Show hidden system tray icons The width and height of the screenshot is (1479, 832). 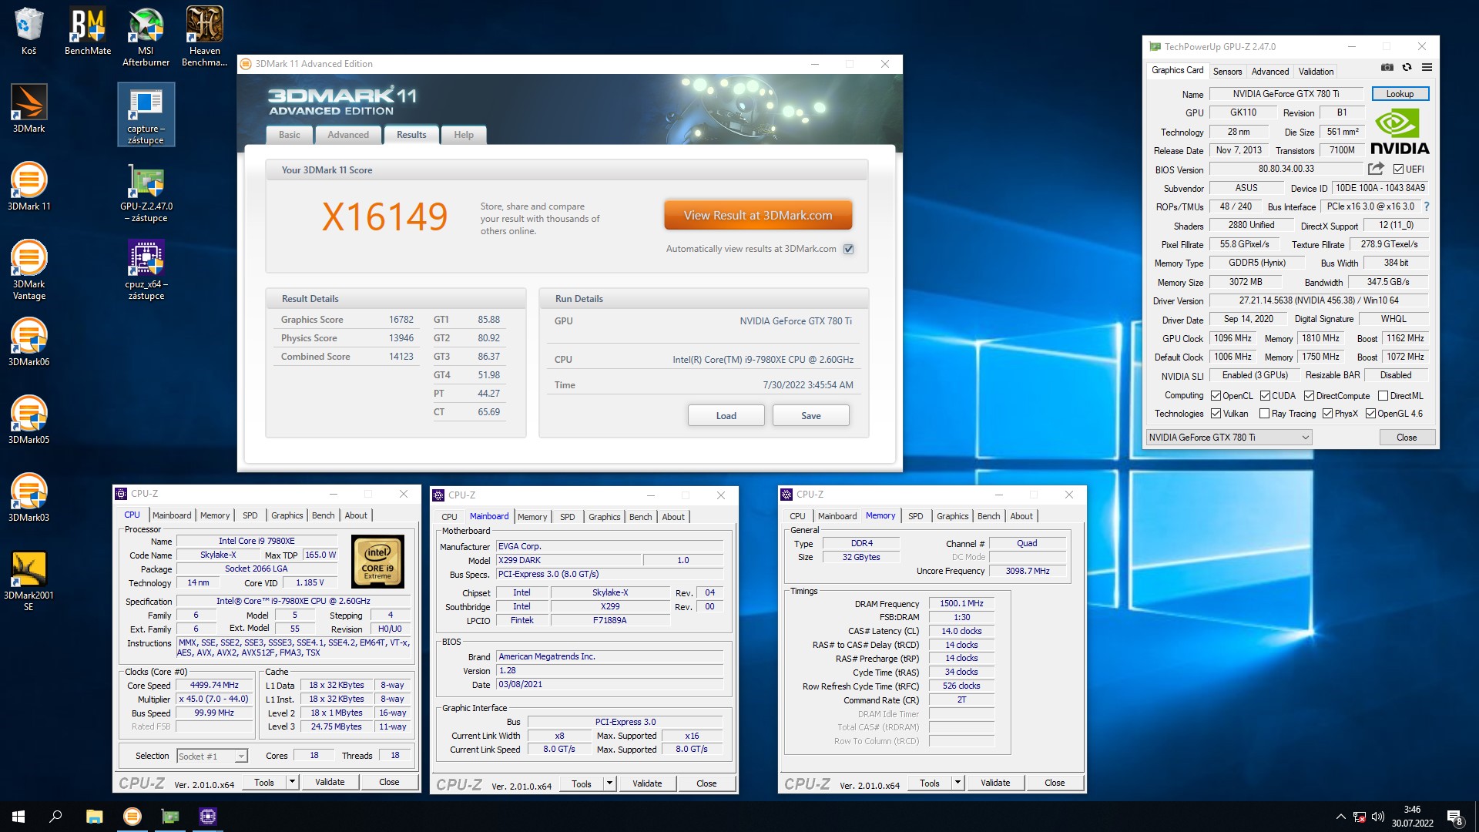point(1340,817)
